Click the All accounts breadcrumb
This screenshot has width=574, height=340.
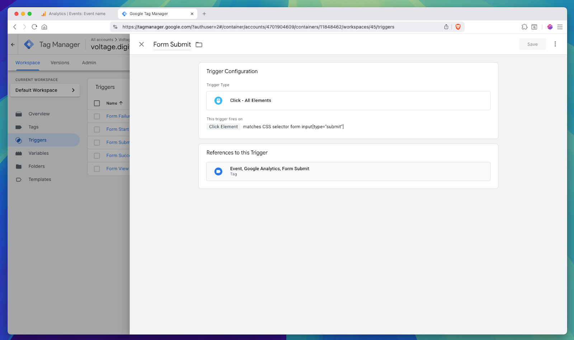[102, 40]
